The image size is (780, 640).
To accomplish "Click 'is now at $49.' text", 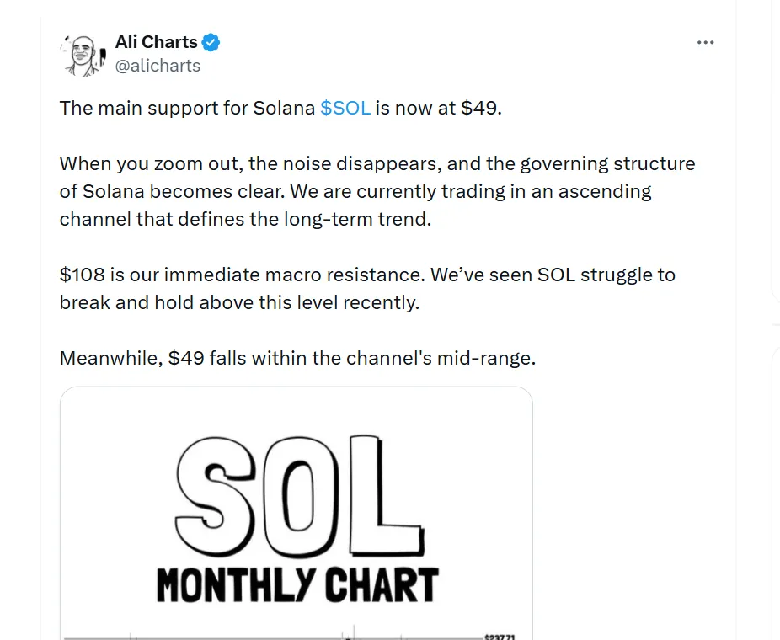I will point(438,109).
